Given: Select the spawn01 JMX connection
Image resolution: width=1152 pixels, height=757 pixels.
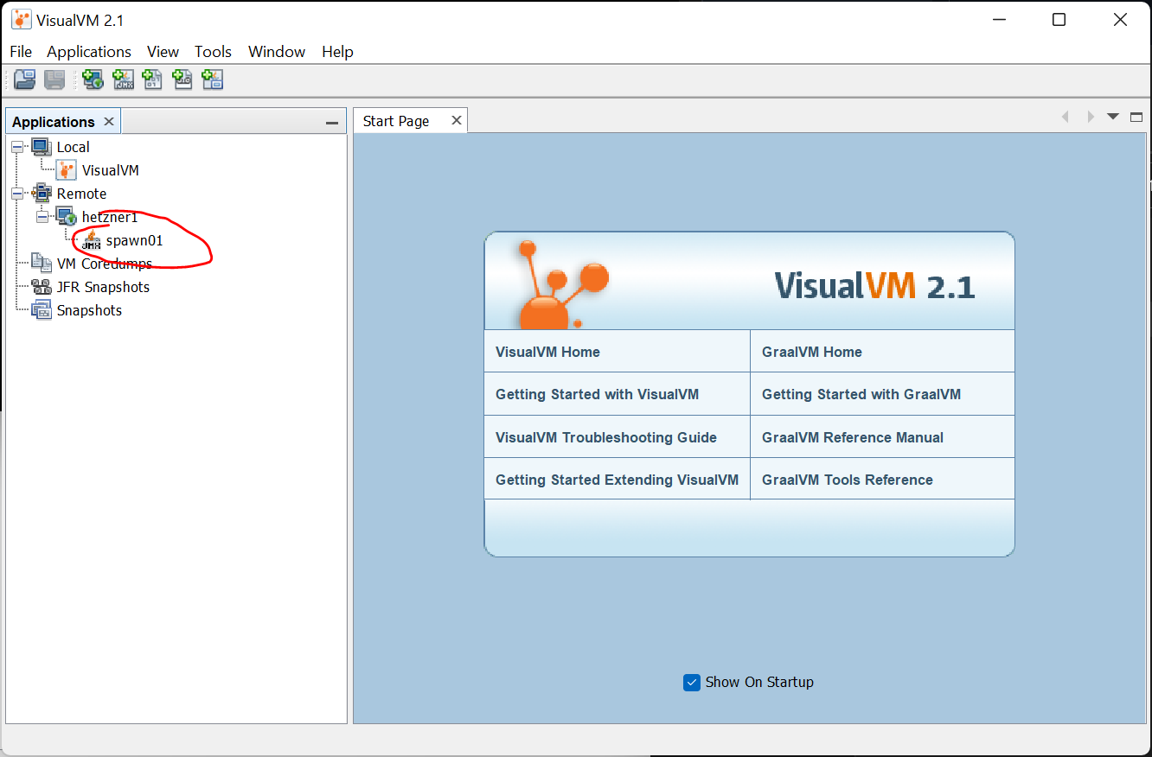Looking at the screenshot, I should coord(134,241).
